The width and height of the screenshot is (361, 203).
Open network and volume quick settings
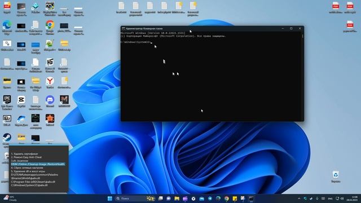click(x=340, y=198)
